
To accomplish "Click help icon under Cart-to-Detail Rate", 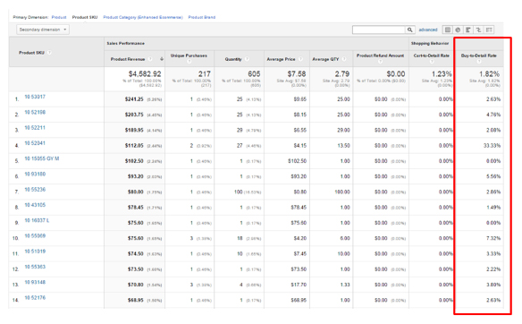I will pyautogui.click(x=432, y=62).
